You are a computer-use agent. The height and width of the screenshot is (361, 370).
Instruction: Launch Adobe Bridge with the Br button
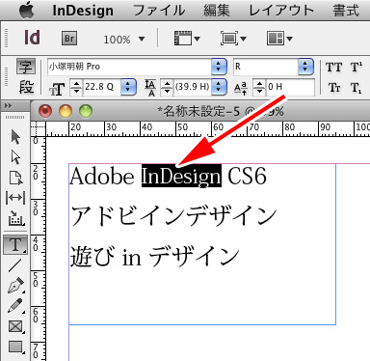tap(69, 39)
